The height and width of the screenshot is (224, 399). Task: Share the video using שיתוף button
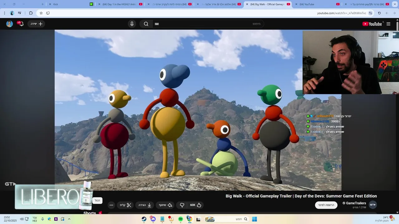166,205
